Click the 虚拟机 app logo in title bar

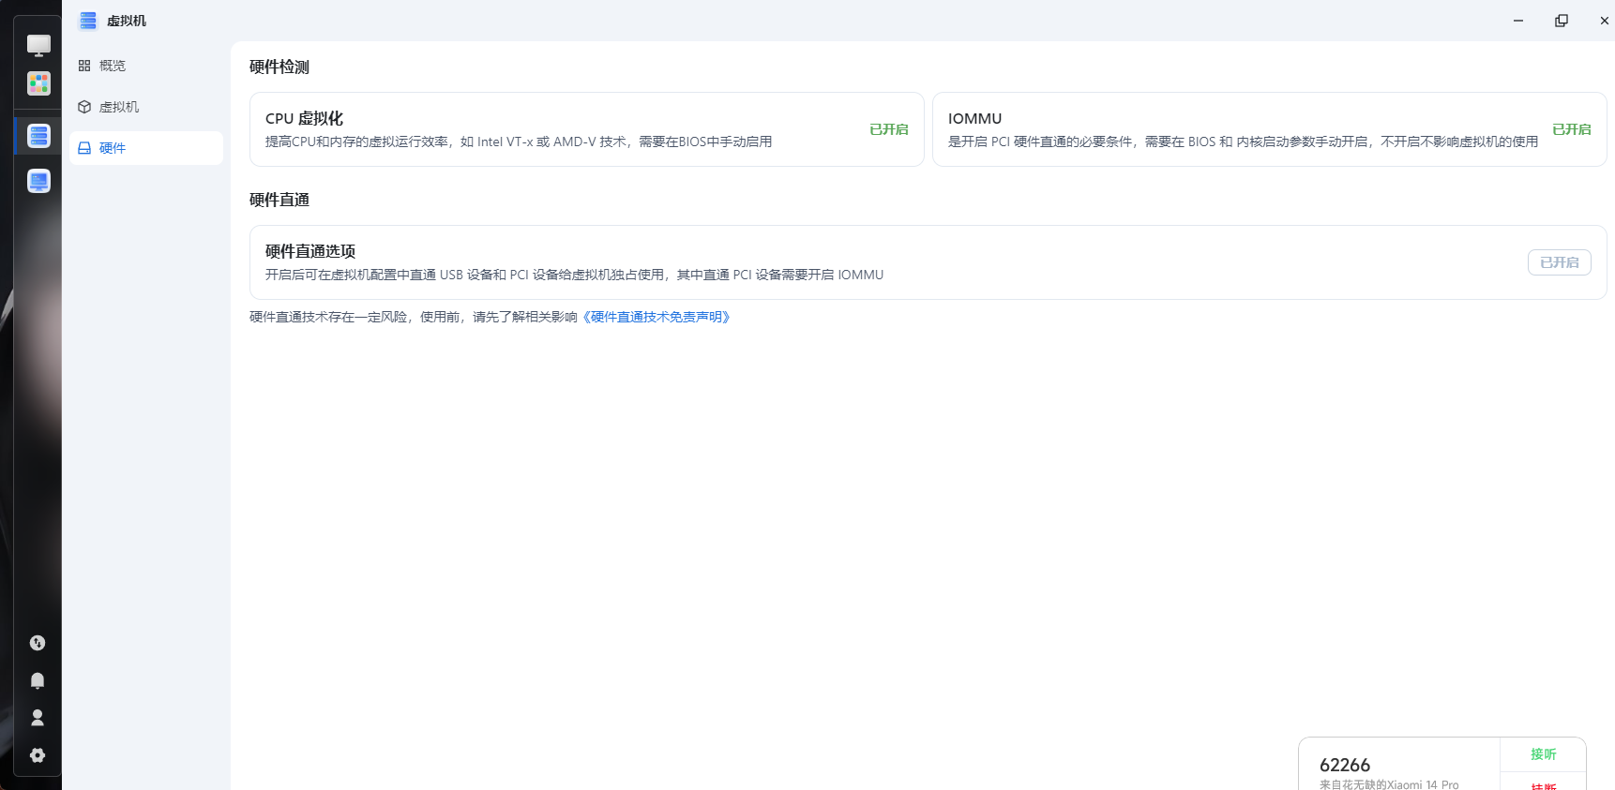coord(88,21)
